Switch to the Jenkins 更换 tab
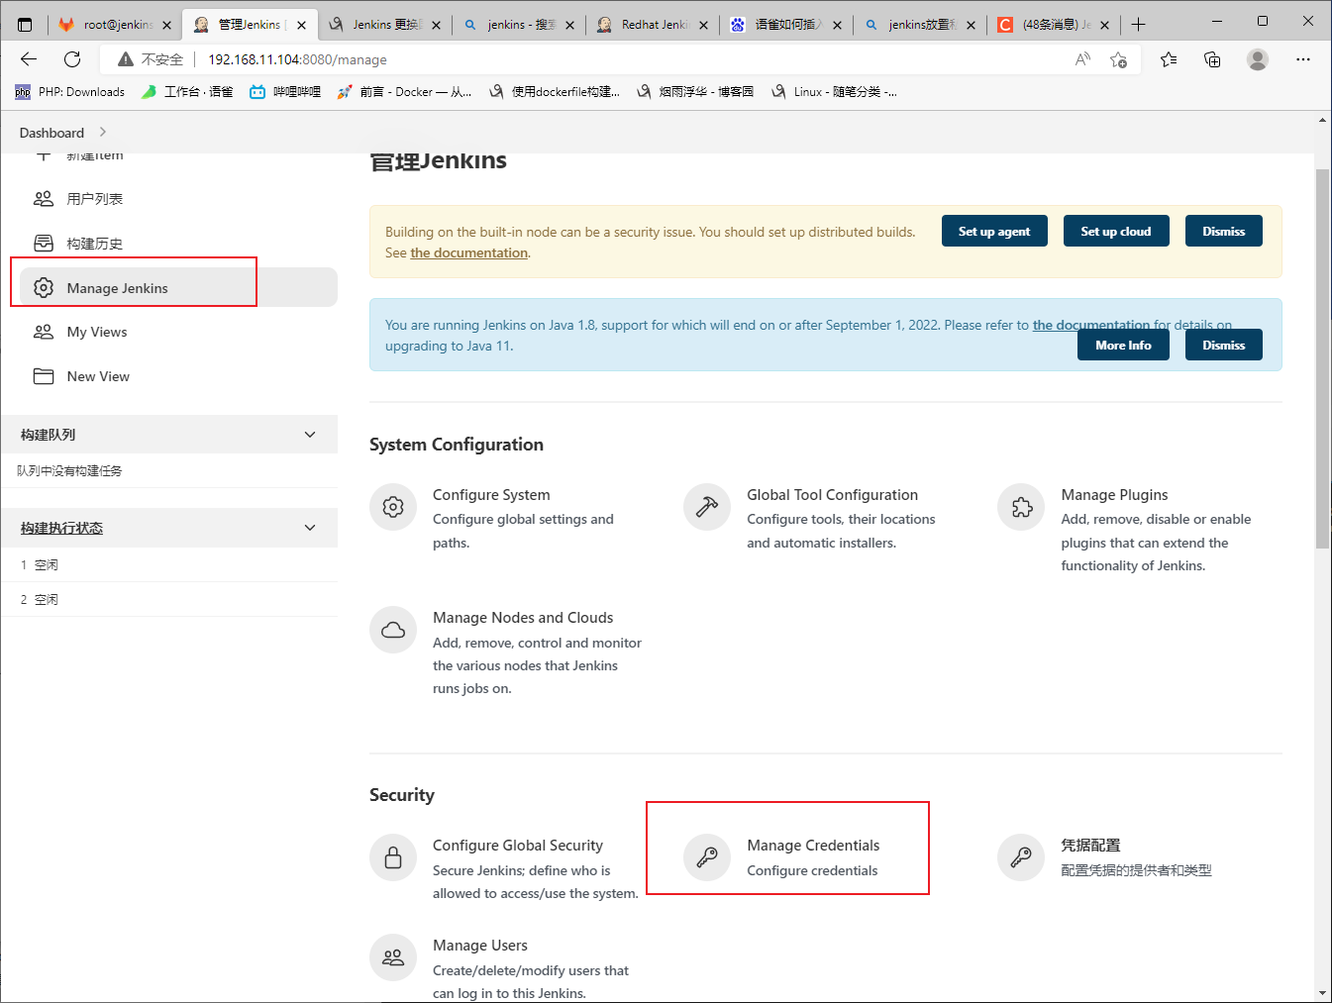1332x1003 pixels. 384,25
